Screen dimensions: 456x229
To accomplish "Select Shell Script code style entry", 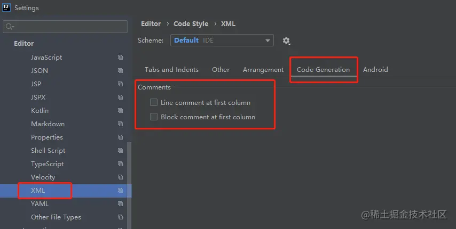I will click(x=48, y=150).
